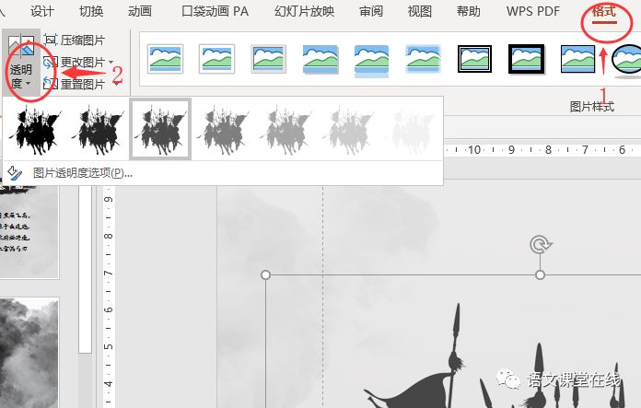The height and width of the screenshot is (408, 641).
Task: Select the ninth picture style, simple black frame
Action: point(578,59)
